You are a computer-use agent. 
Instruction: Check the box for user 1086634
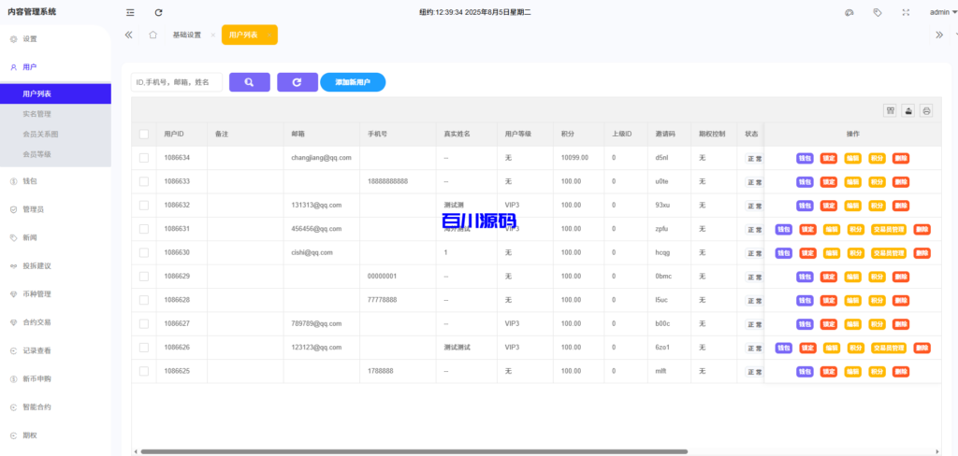144,158
